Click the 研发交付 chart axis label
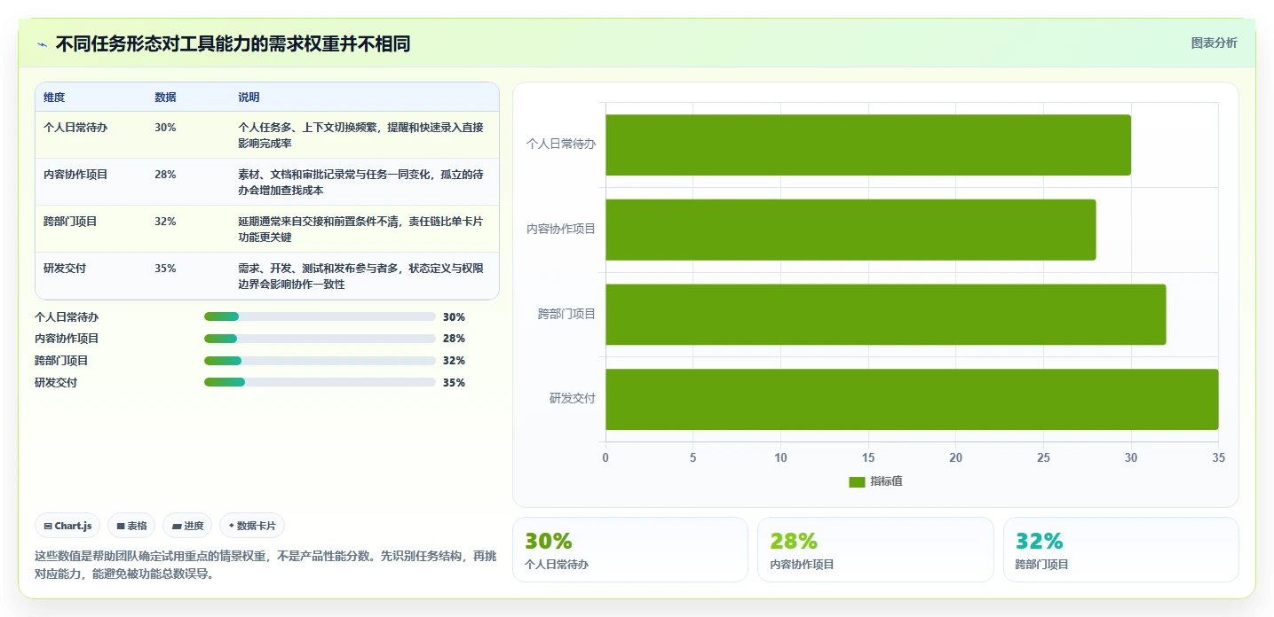 point(573,399)
